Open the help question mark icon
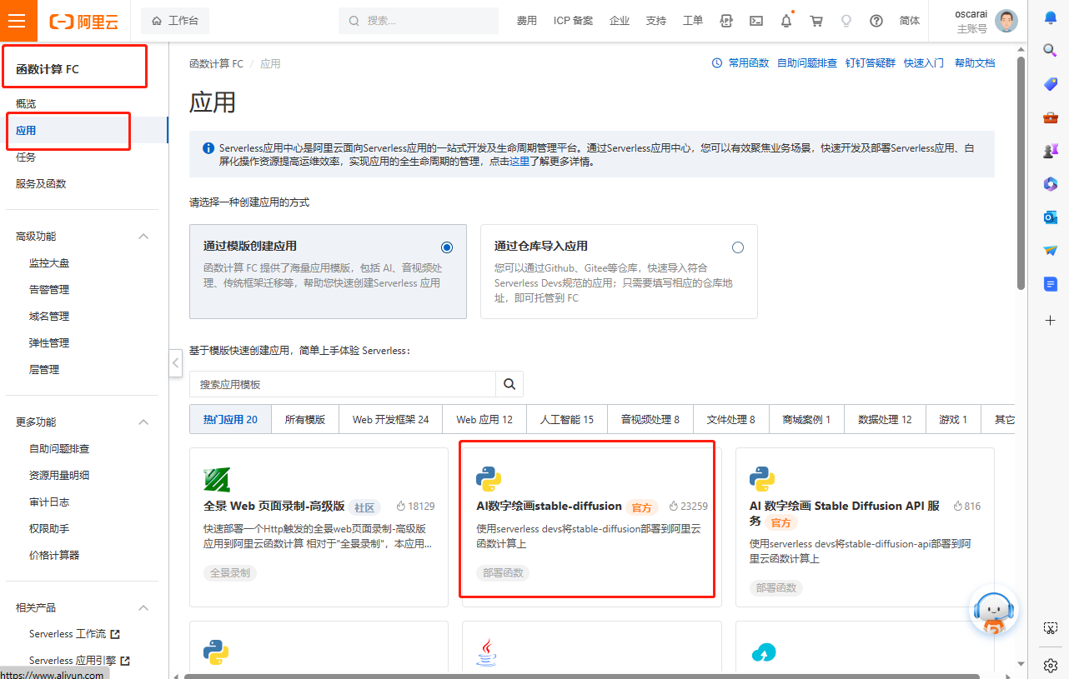This screenshot has height=679, width=1069. point(876,21)
